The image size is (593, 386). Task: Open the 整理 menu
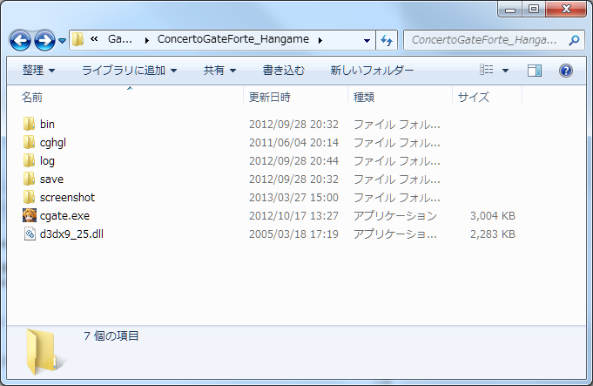point(38,71)
